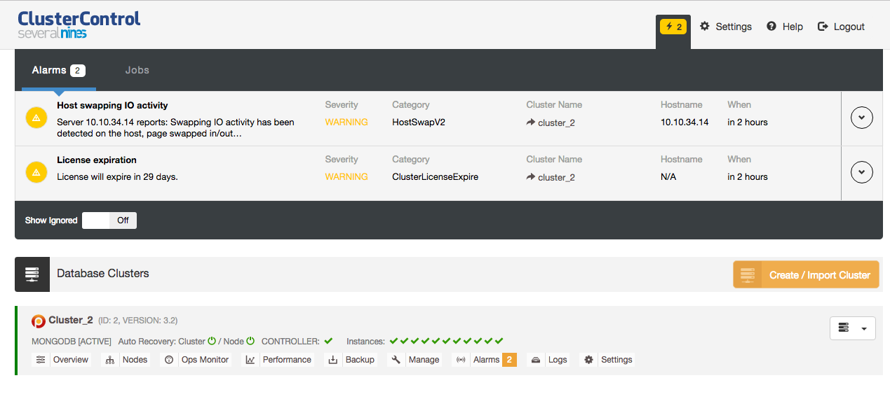Expand the Host swapping IO activity alarm

[862, 118]
